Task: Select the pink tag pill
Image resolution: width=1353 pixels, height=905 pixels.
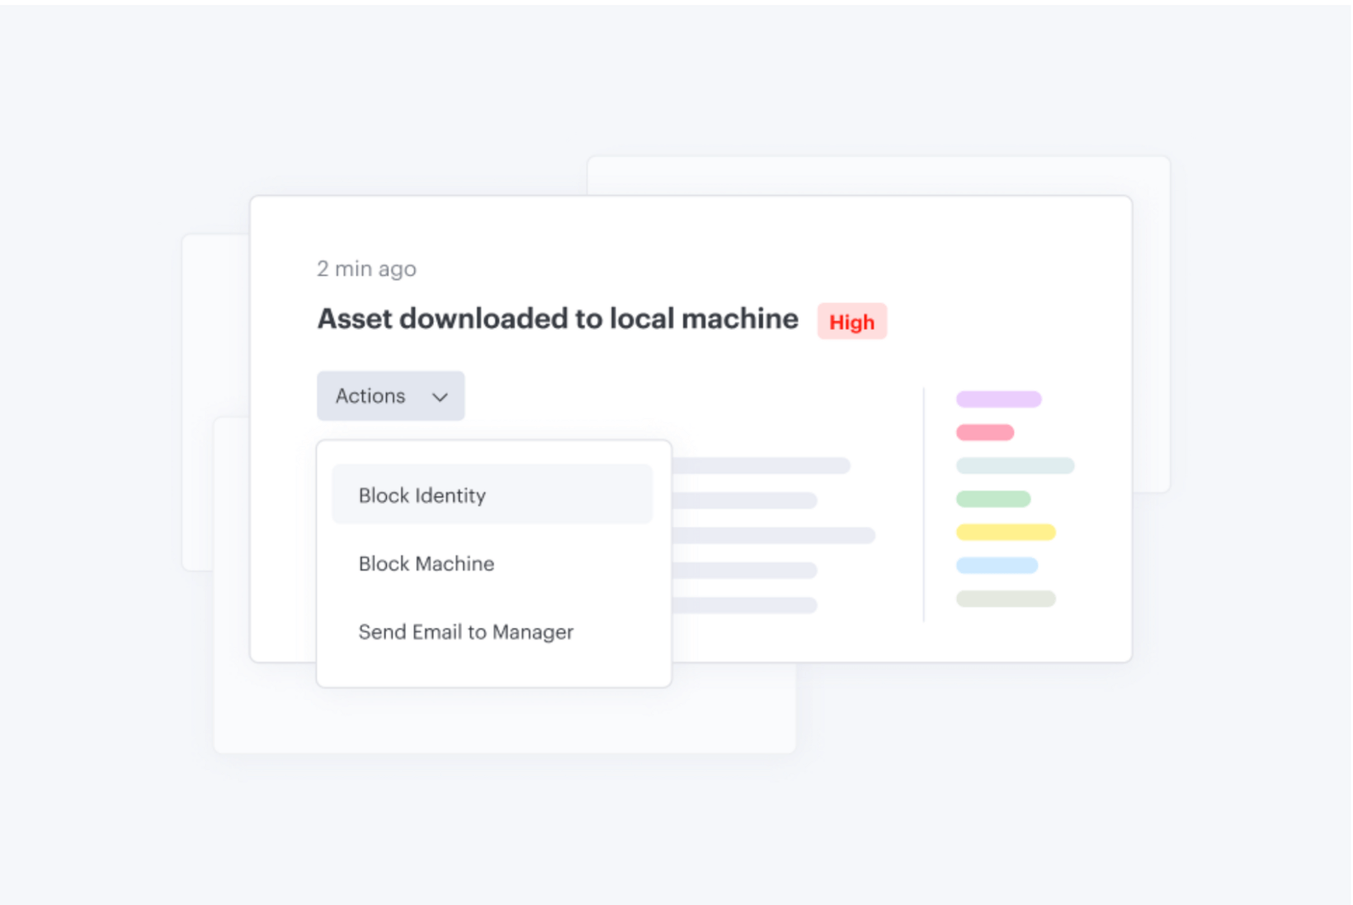Action: point(984,432)
